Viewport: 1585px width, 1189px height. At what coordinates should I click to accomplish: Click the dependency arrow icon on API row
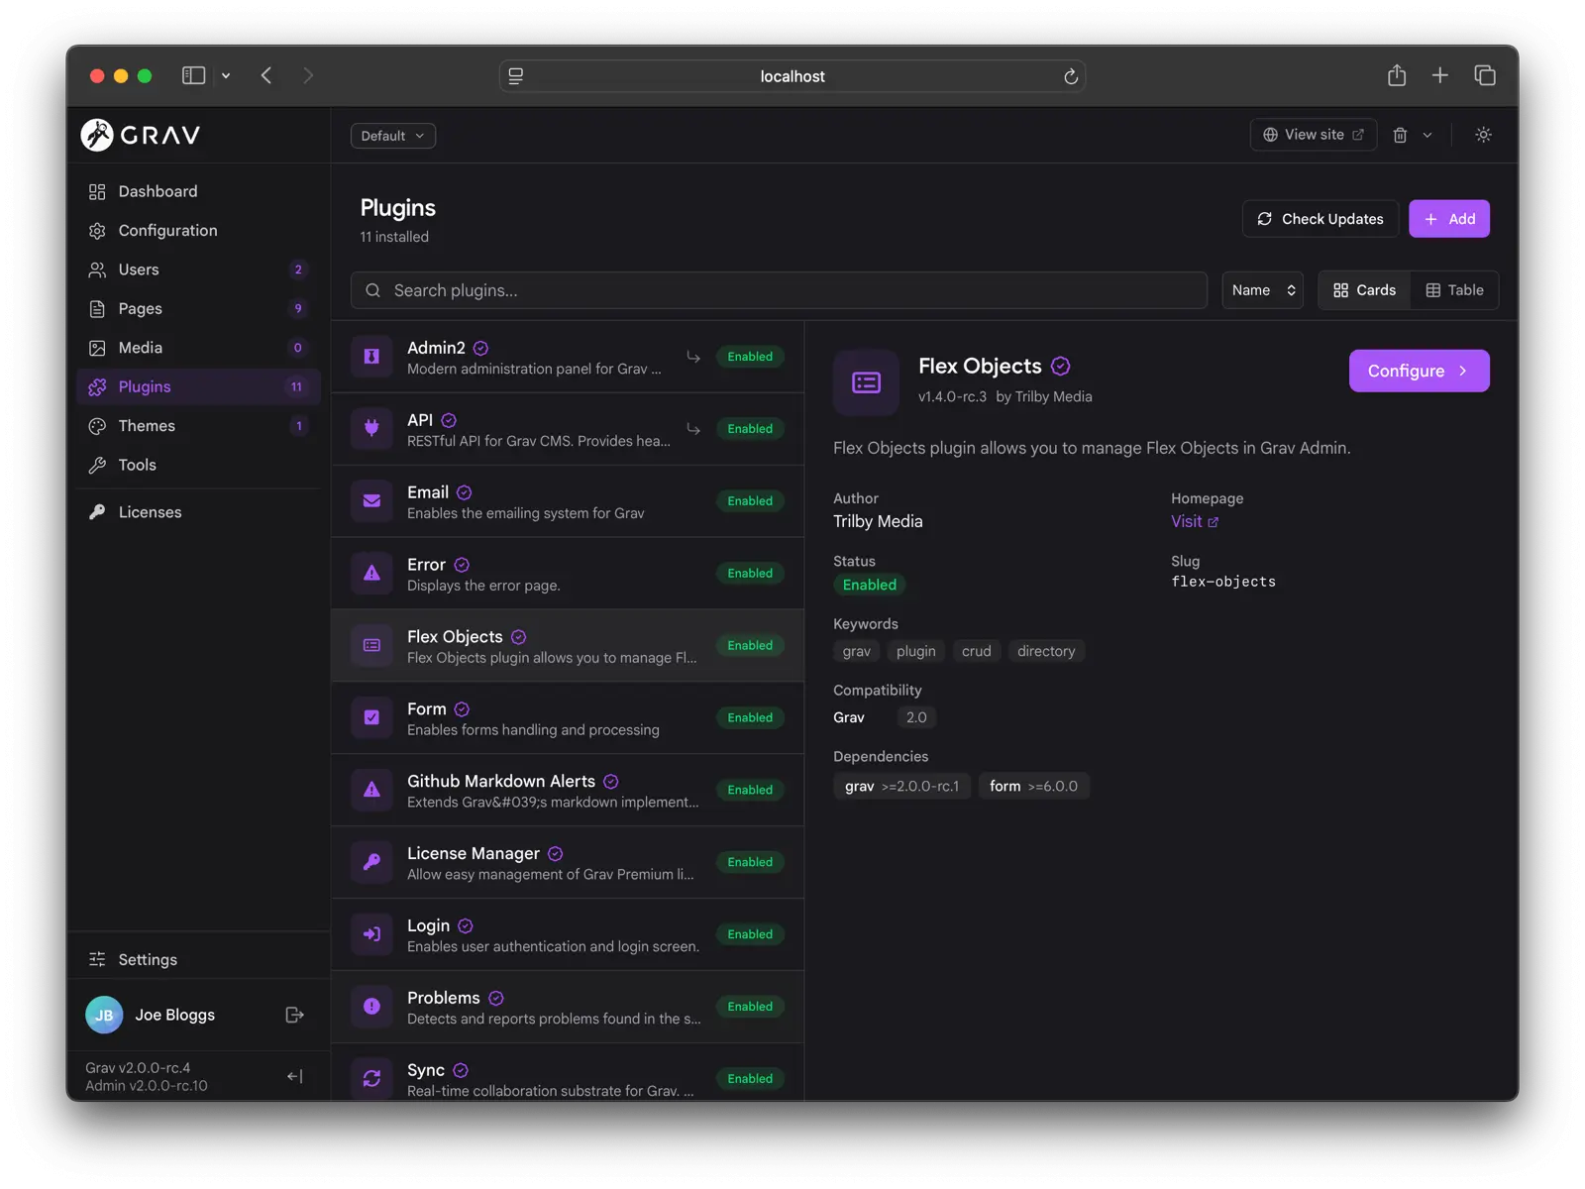(693, 429)
